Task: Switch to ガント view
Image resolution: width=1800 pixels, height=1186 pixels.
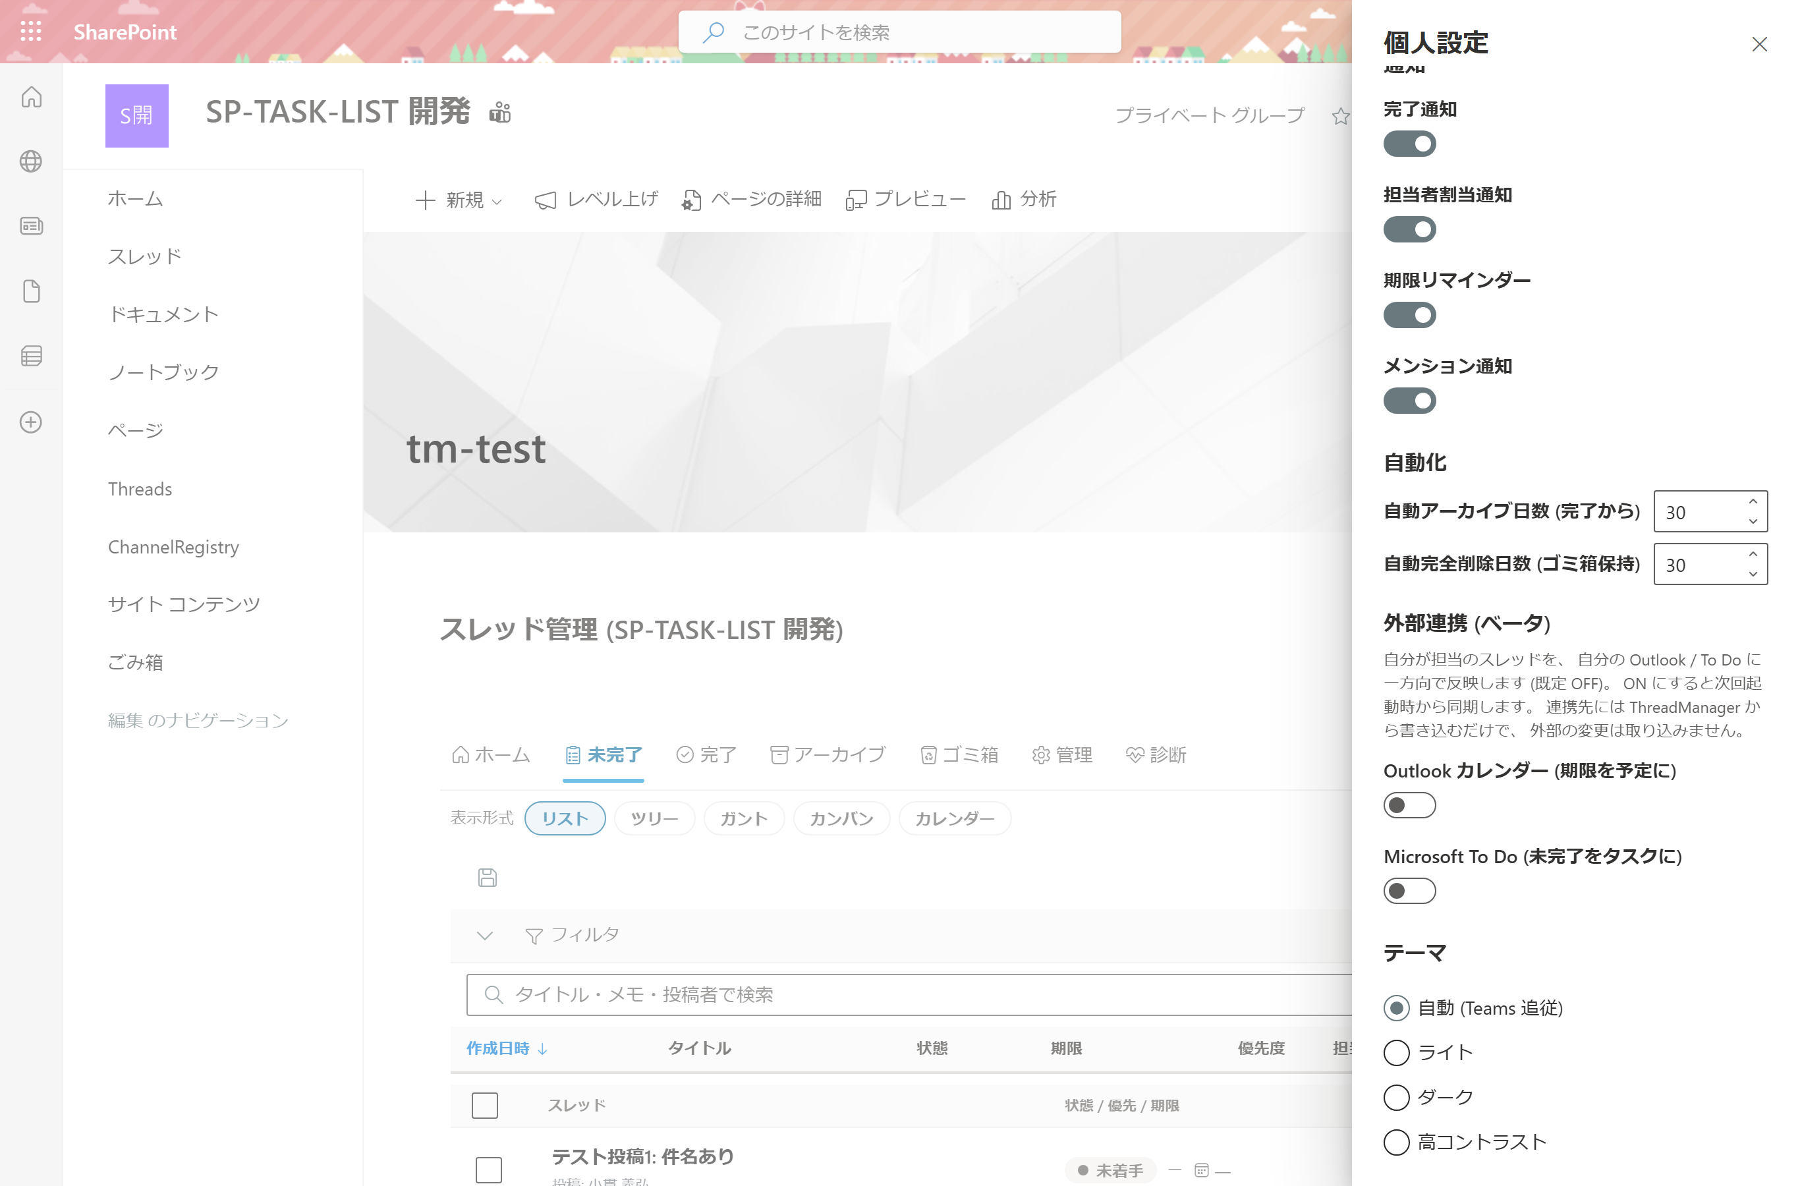Action: [x=745, y=818]
